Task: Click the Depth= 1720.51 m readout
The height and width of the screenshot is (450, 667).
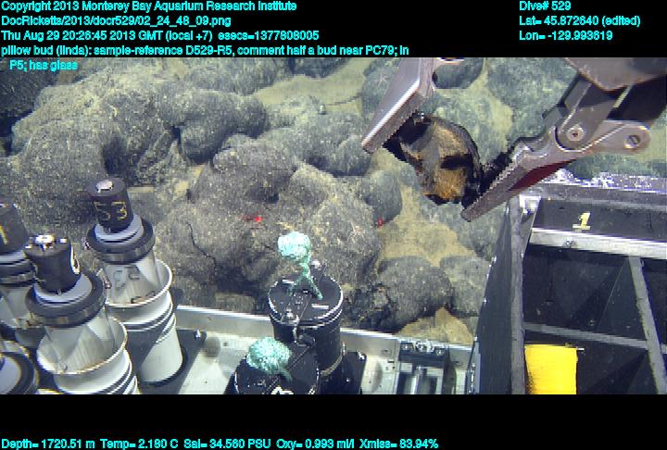Action: [x=46, y=444]
